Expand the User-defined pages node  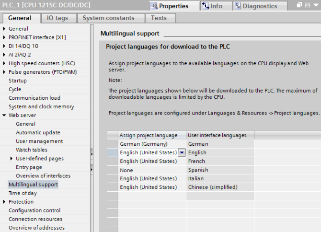pos(12,159)
